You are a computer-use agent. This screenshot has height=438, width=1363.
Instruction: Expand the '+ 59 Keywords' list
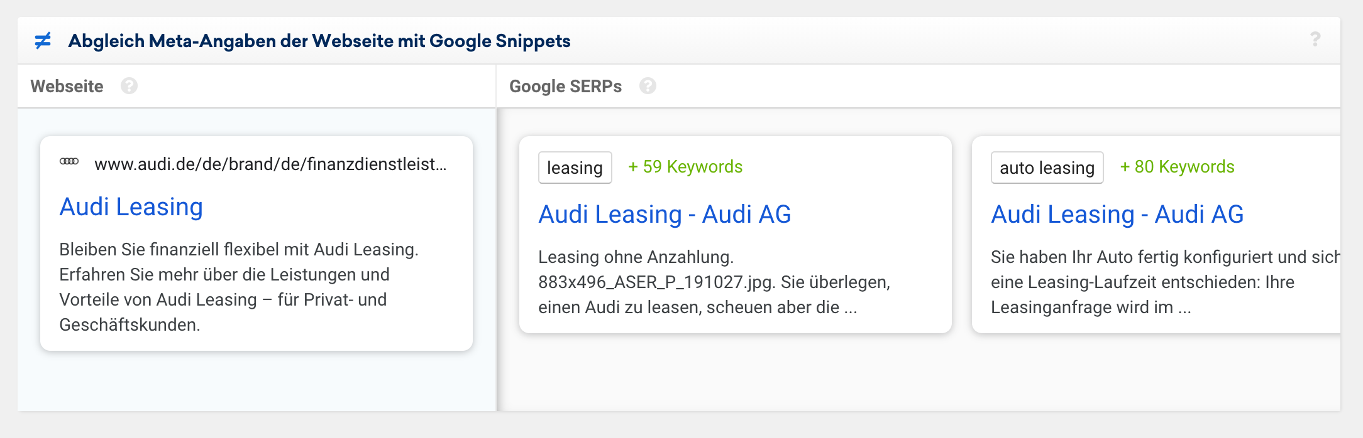[x=685, y=167]
